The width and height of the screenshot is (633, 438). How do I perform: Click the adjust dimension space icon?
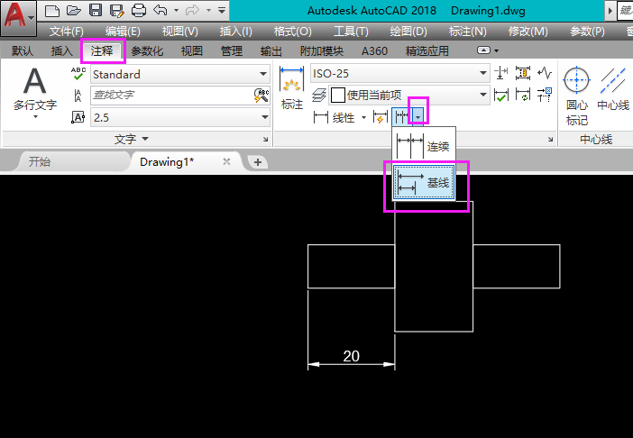point(523,73)
